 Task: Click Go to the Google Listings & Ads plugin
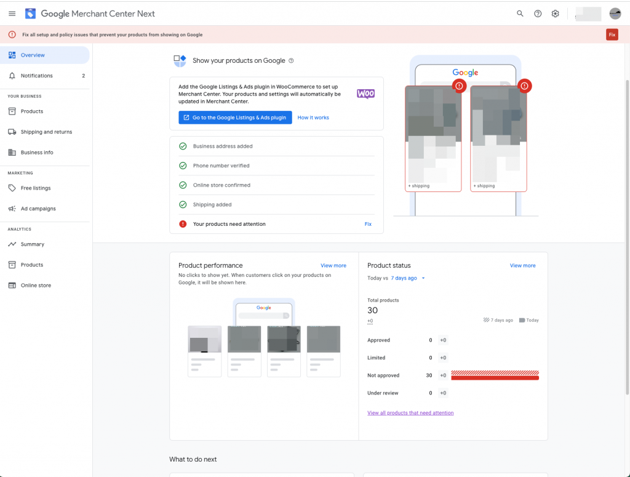click(x=235, y=118)
